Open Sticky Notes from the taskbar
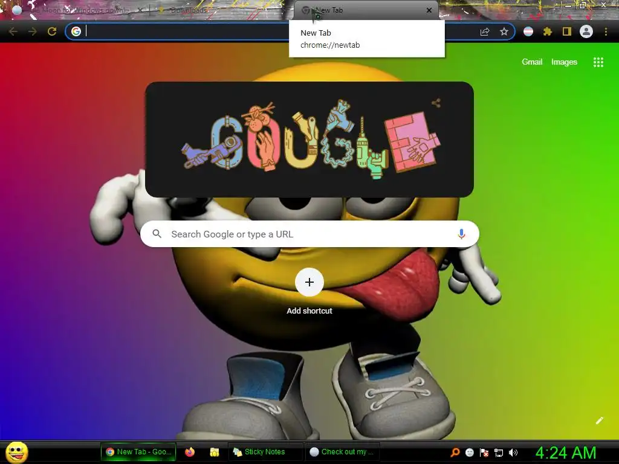 pyautogui.click(x=265, y=452)
